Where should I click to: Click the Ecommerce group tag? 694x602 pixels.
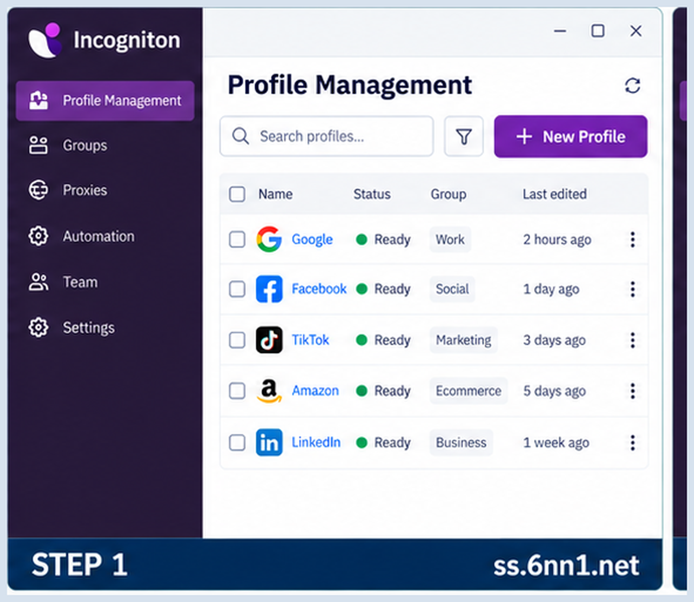point(468,391)
